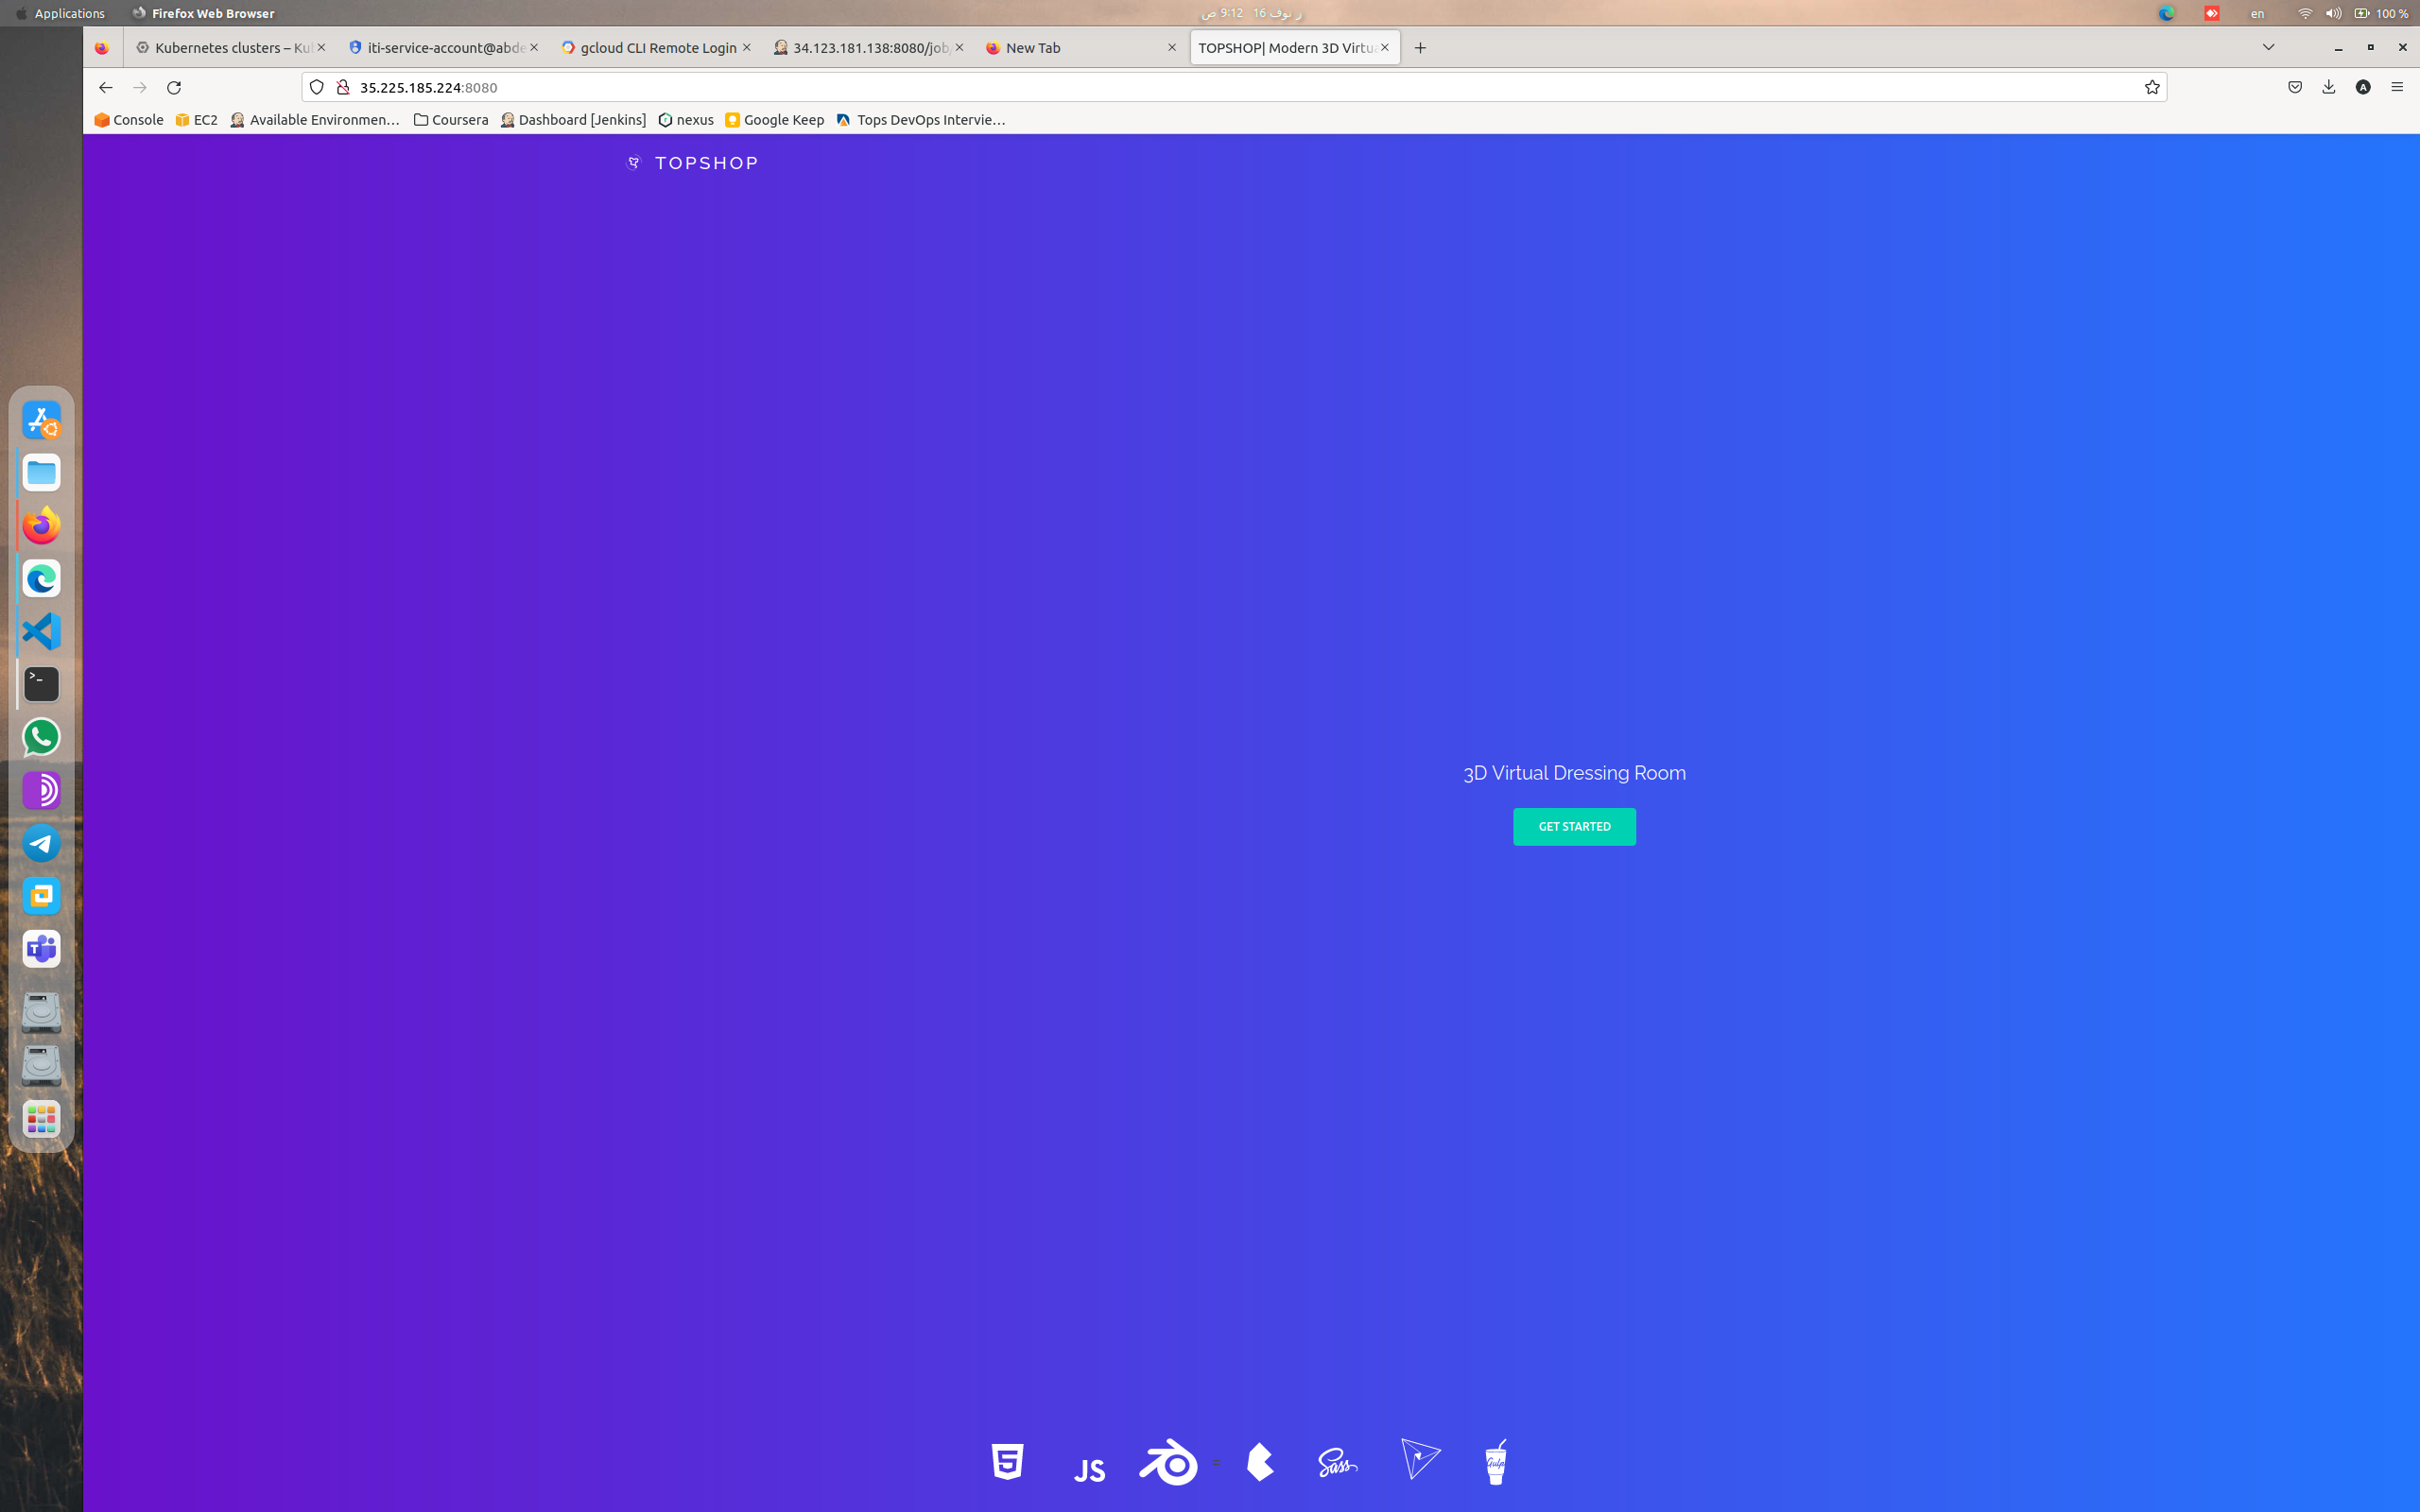The height and width of the screenshot is (1512, 2420).
Task: Click the Blender logo in the footer
Action: pyautogui.click(x=1168, y=1461)
